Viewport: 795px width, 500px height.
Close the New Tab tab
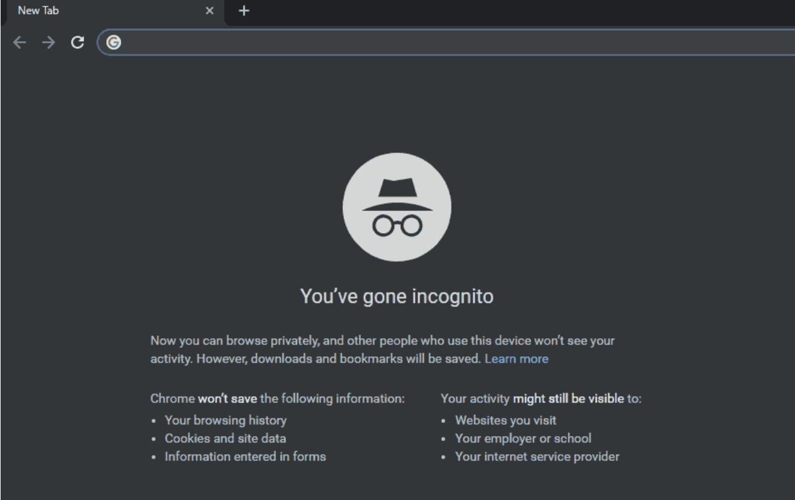(x=209, y=11)
